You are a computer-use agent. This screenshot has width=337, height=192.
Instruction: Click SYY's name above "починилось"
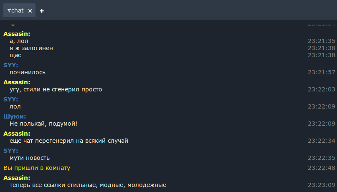(x=10, y=65)
